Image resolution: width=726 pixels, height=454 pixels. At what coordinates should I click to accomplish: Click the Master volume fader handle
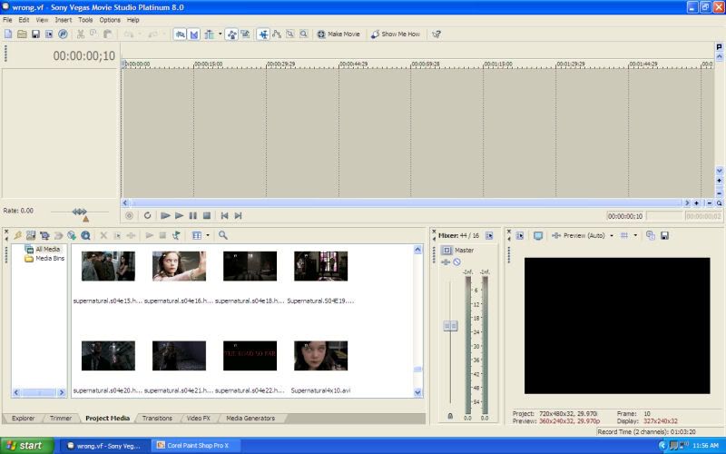[450, 326]
